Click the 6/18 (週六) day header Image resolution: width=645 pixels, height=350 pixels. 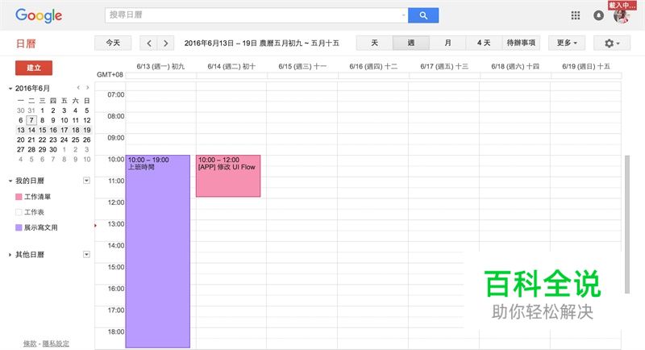[x=515, y=66]
